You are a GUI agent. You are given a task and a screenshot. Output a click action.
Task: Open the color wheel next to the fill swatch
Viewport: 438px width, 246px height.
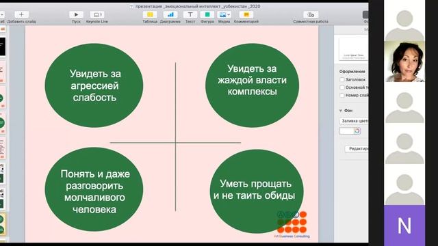click(357, 131)
